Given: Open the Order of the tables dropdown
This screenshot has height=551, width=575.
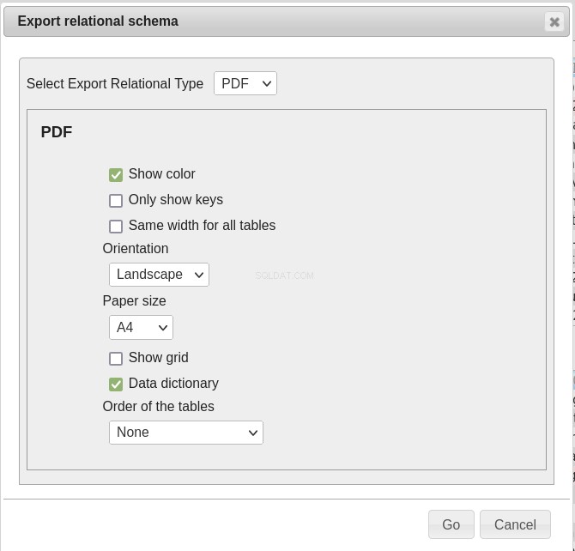Looking at the screenshot, I should tap(186, 433).
